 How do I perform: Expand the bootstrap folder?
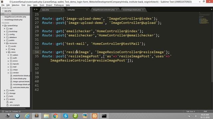tap(5, 31)
